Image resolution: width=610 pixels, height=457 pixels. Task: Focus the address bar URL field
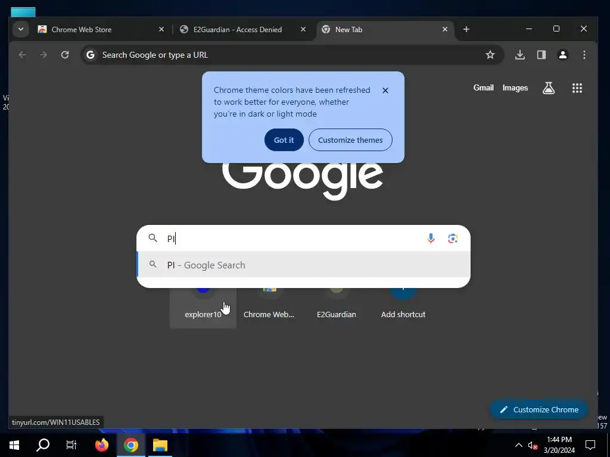pyautogui.click(x=292, y=55)
